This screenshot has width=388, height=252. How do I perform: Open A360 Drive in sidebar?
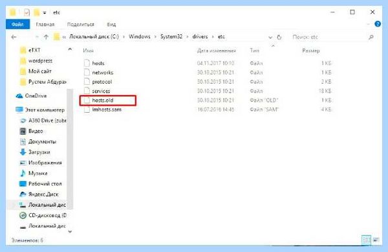47,120
